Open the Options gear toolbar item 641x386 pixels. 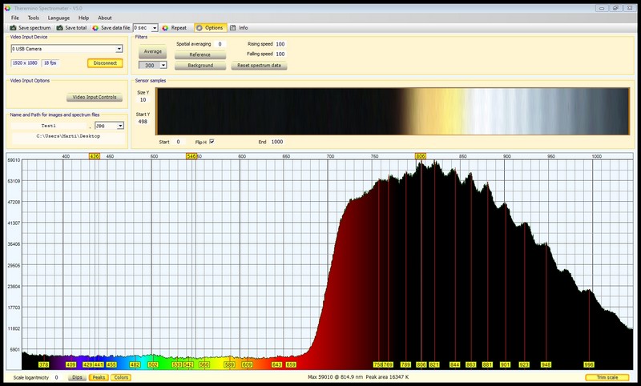(x=198, y=27)
